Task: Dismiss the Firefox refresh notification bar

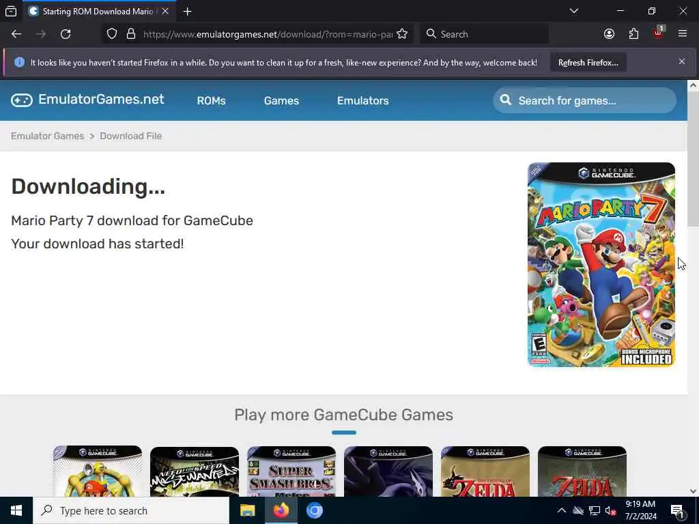Action: pos(682,62)
